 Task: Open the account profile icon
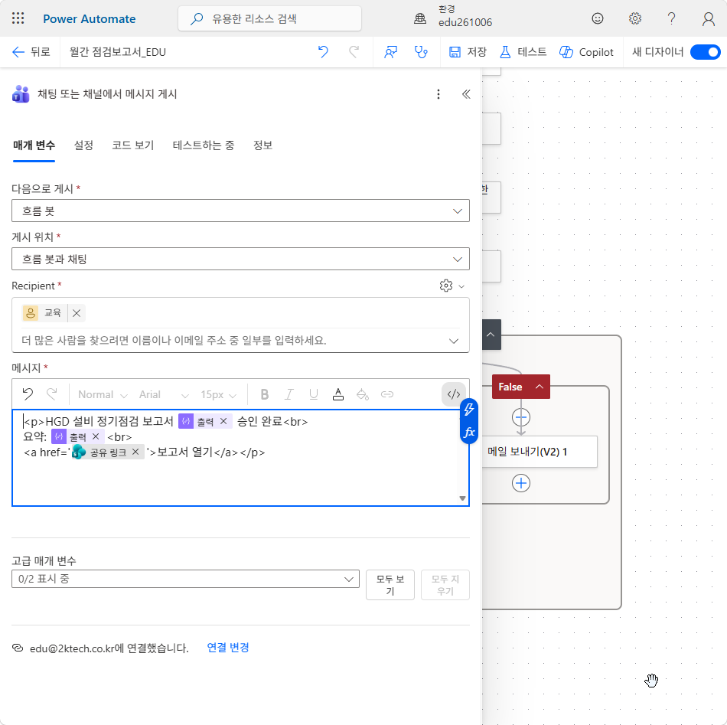coord(708,18)
